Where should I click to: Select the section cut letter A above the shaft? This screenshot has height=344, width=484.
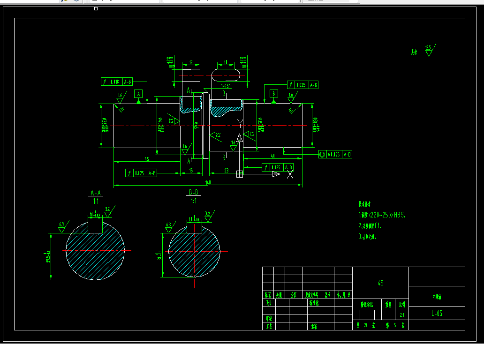tap(189, 90)
